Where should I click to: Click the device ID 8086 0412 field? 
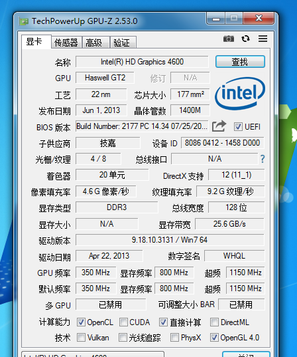tap(223, 143)
